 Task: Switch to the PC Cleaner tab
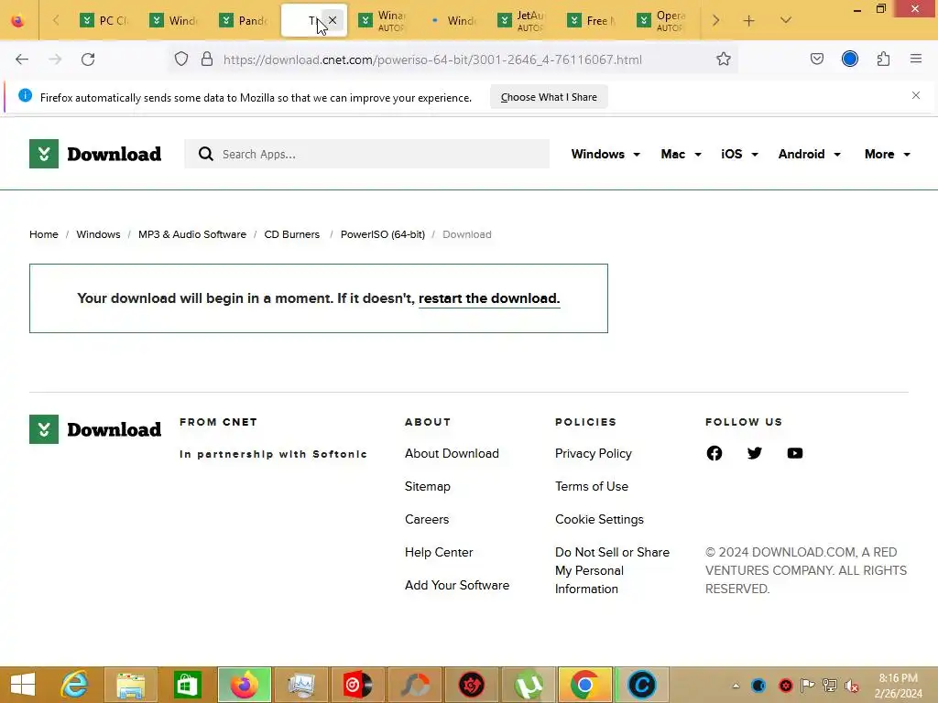click(x=104, y=20)
